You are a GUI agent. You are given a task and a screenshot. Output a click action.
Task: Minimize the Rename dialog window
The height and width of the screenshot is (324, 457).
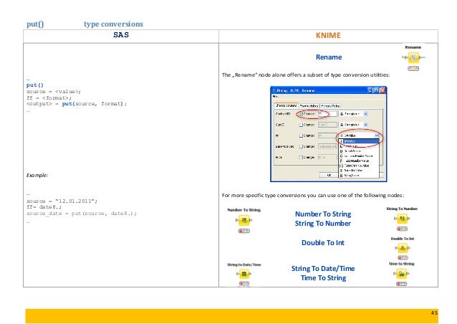[x=370, y=90]
